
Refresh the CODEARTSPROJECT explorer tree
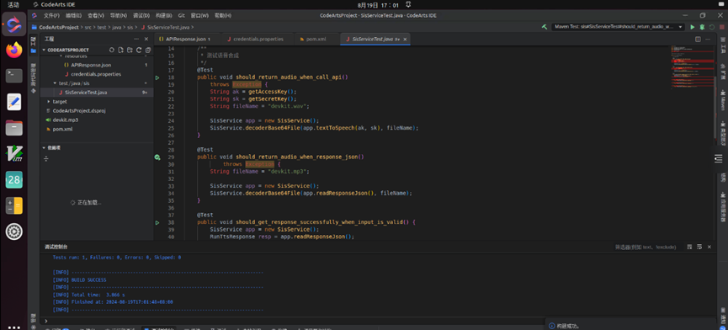pos(138,50)
